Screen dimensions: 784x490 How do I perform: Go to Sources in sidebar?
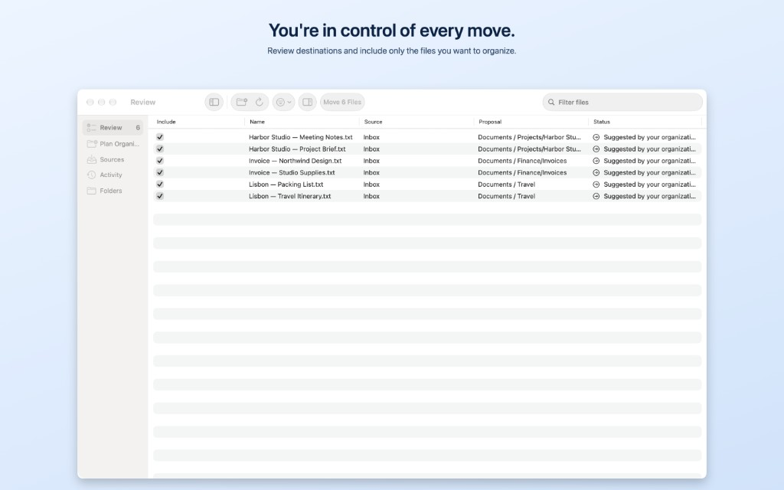point(113,159)
